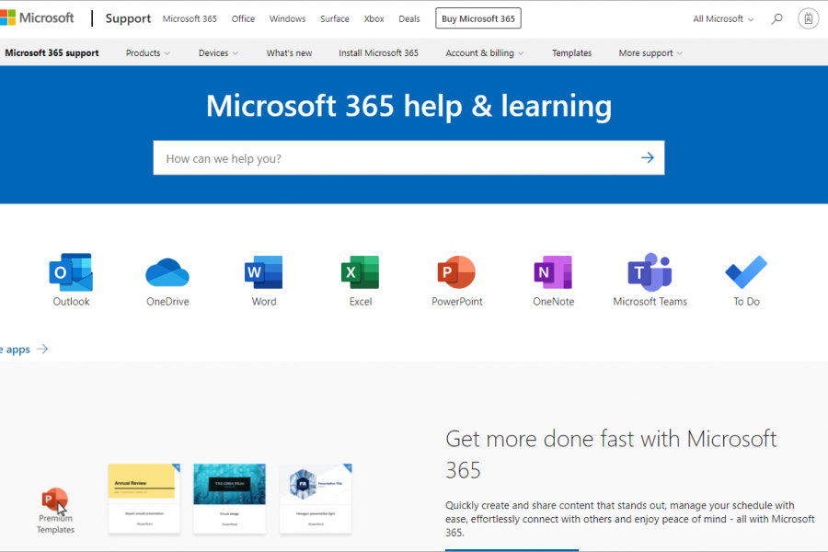The image size is (828, 552).
Task: Open the All Microsoft dropdown
Action: click(x=723, y=19)
